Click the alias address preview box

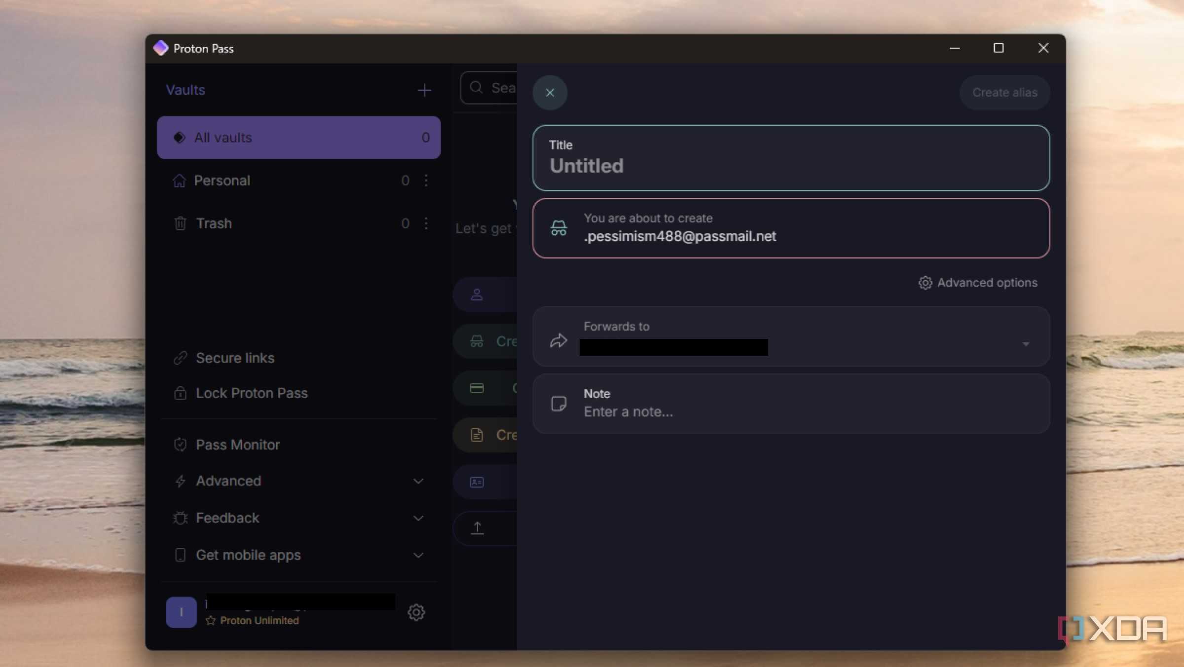791,228
